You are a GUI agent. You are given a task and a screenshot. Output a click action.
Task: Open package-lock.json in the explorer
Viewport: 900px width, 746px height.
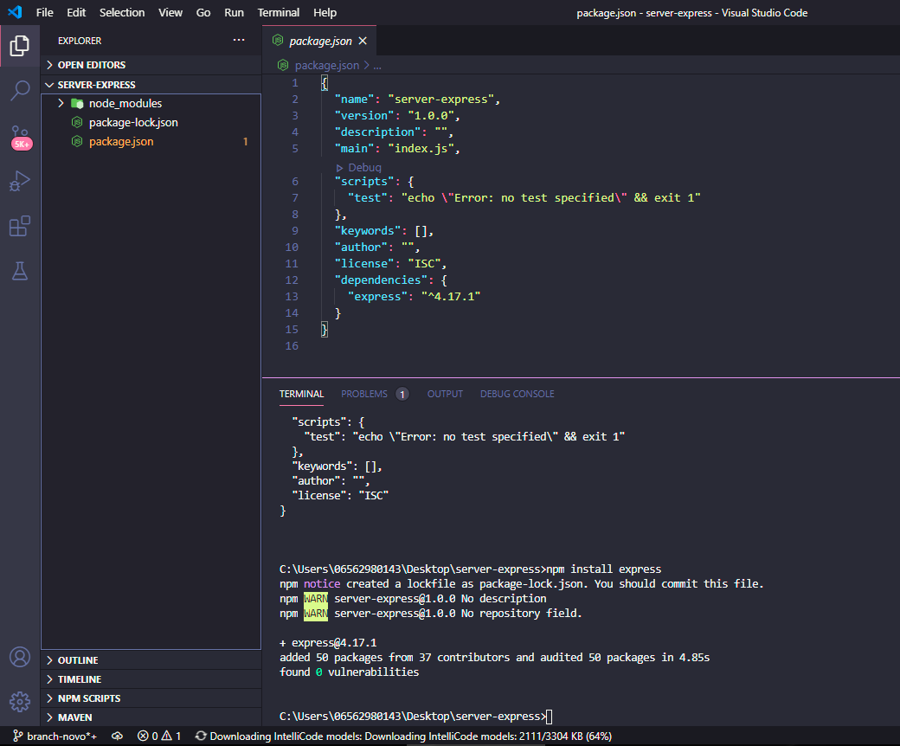133,122
